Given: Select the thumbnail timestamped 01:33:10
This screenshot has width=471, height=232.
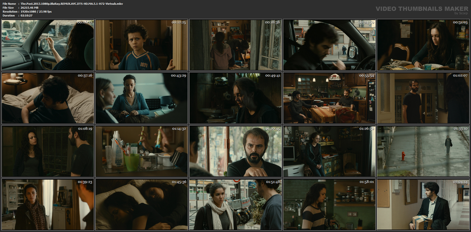Looking at the screenshot, I should pos(423,151).
